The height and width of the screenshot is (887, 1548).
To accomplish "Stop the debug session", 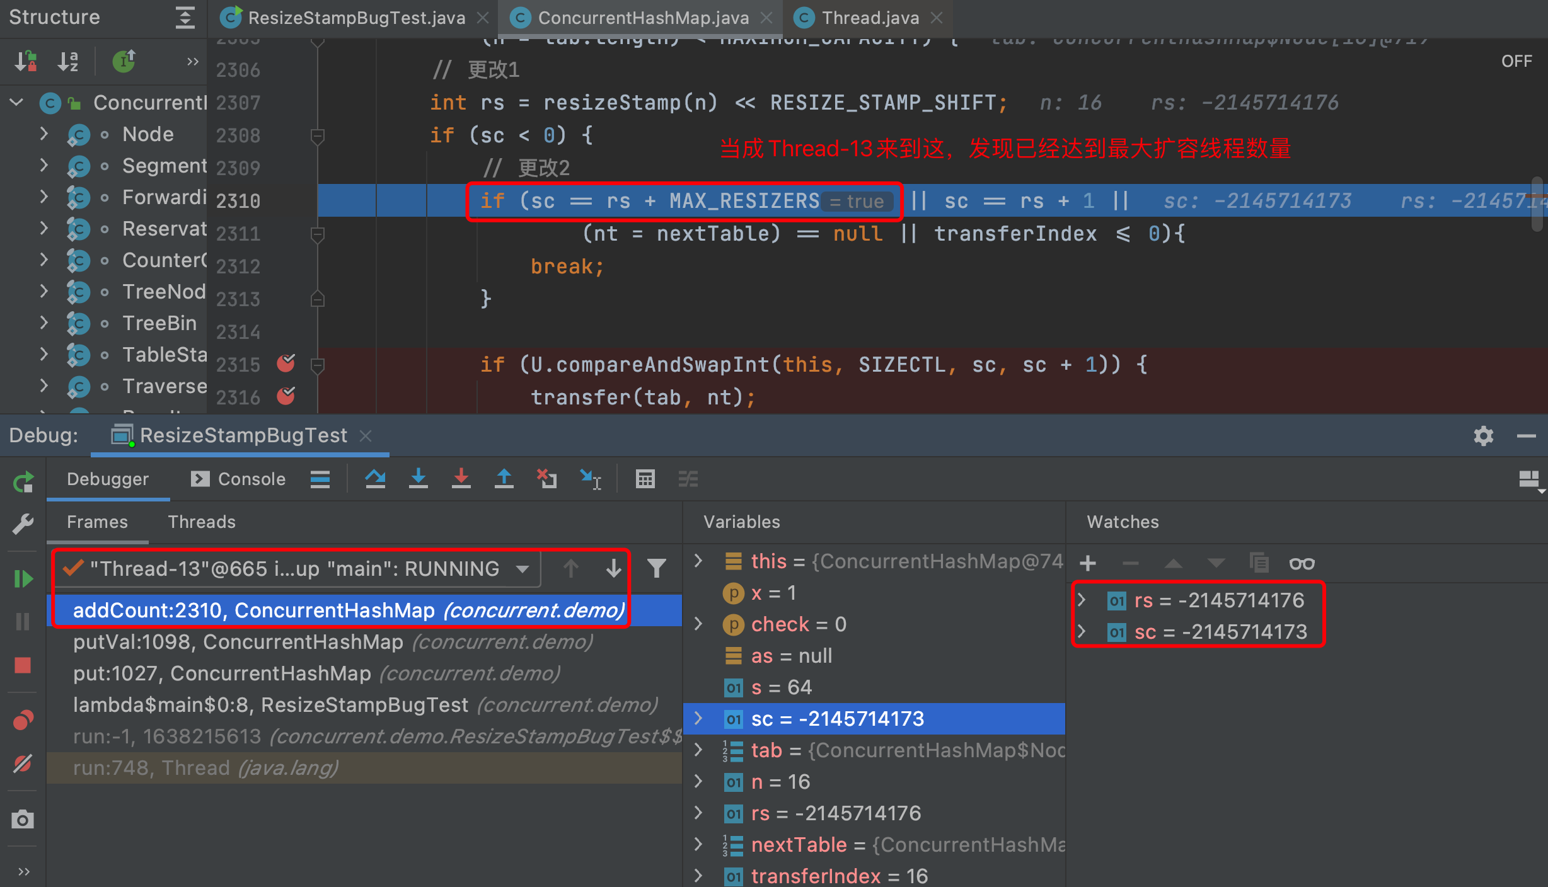I will pos(23,665).
